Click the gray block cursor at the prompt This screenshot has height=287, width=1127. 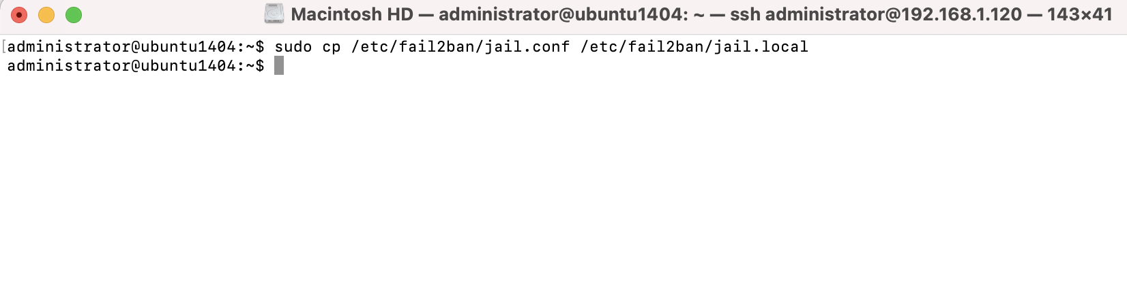point(279,66)
